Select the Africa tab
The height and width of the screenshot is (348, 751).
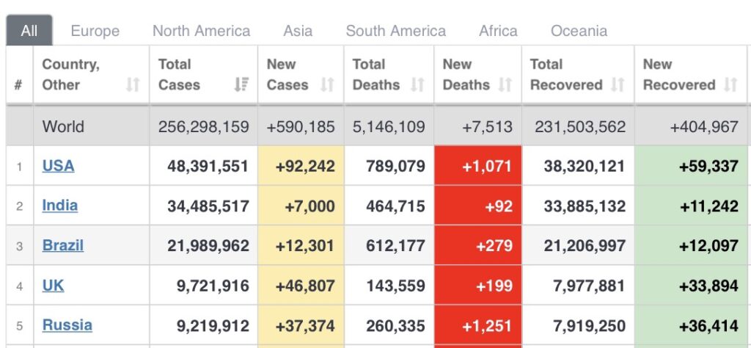pos(498,31)
